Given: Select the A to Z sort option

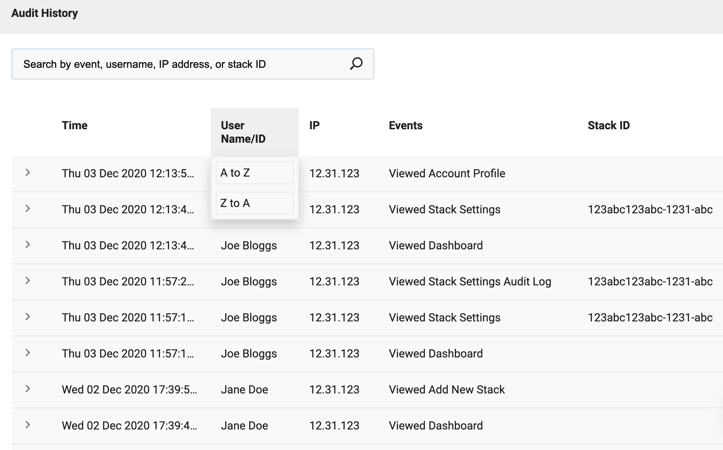Looking at the screenshot, I should pyautogui.click(x=254, y=173).
